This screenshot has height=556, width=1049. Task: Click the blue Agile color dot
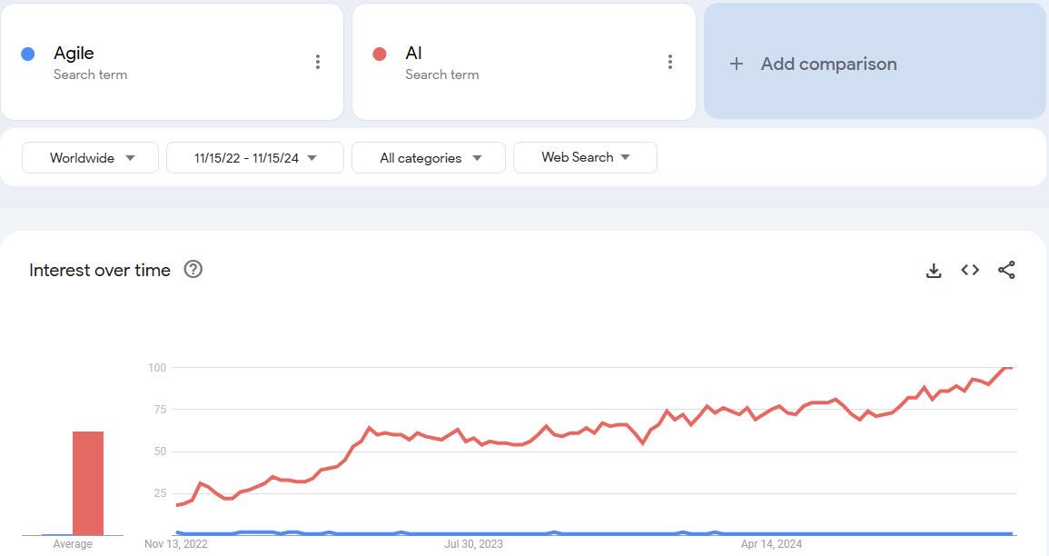coord(28,54)
